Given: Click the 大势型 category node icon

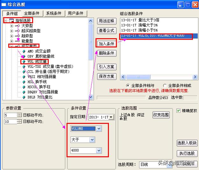Looking at the screenshot, I should point(18,26).
